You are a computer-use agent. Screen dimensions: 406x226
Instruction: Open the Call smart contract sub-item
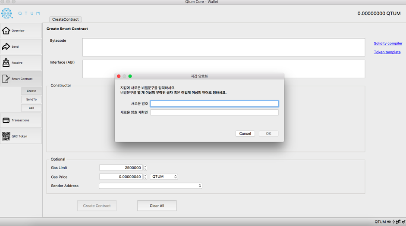point(31,108)
